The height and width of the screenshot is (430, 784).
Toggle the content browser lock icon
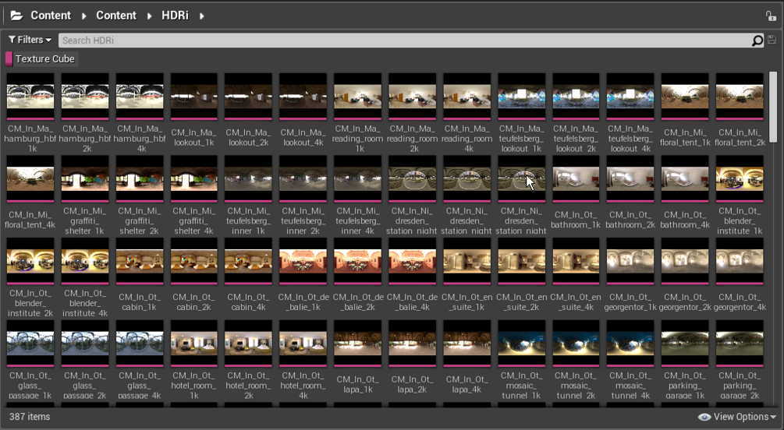click(771, 16)
